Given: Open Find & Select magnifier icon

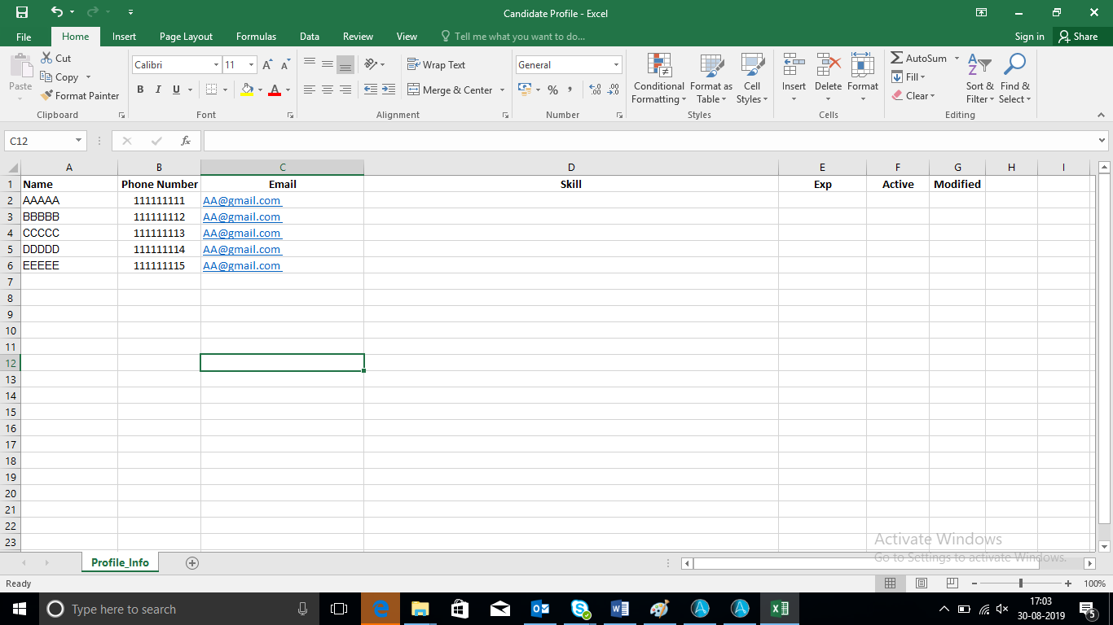Looking at the screenshot, I should [x=1014, y=66].
